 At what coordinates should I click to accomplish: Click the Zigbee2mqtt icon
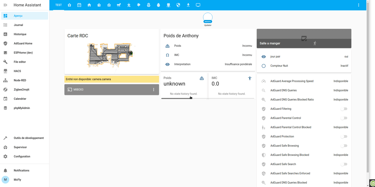[5, 89]
